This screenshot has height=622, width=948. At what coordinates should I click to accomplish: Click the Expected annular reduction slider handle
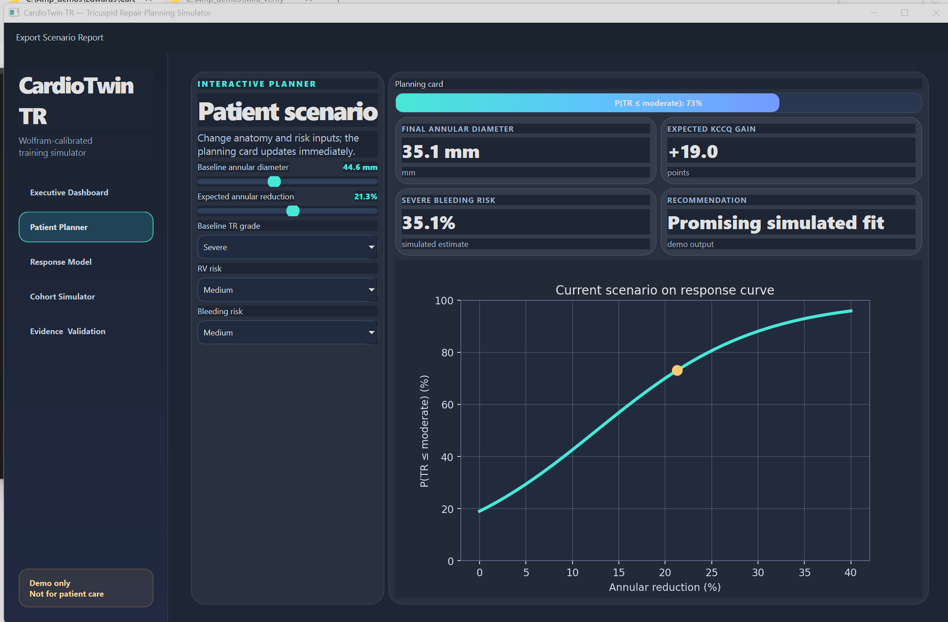[x=293, y=211]
